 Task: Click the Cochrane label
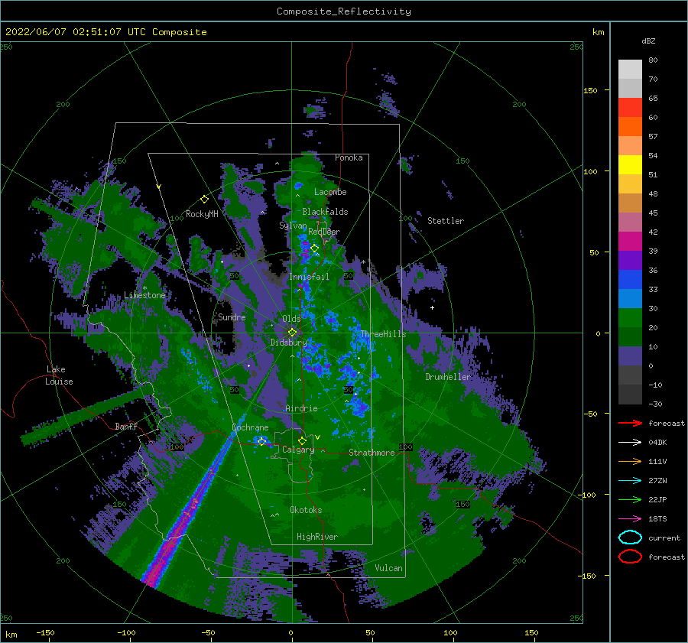pyautogui.click(x=250, y=427)
